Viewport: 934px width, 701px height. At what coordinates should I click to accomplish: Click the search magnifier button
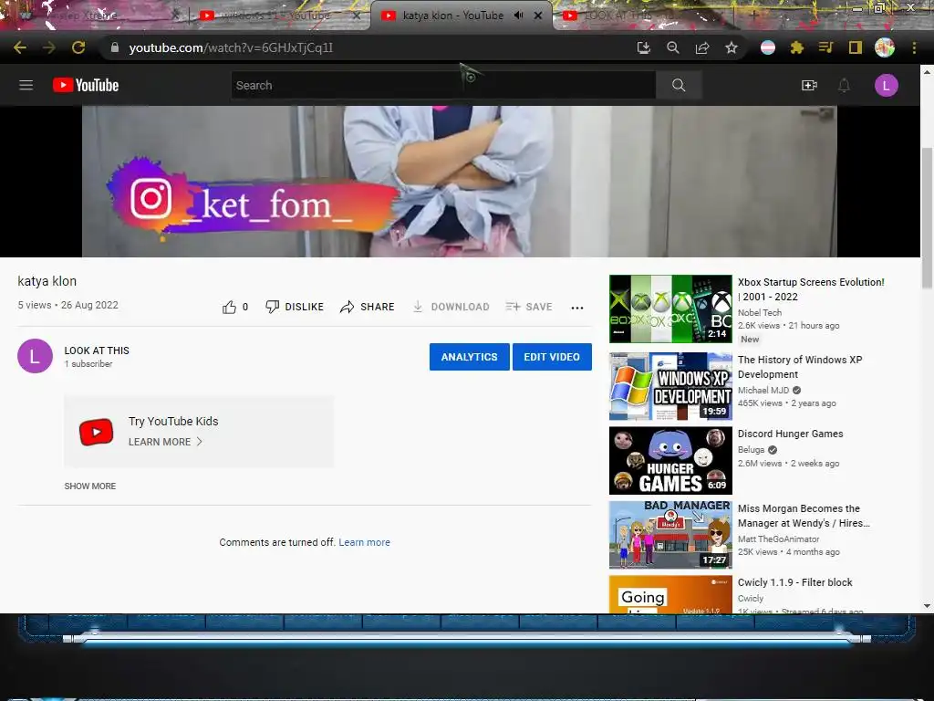(679, 85)
